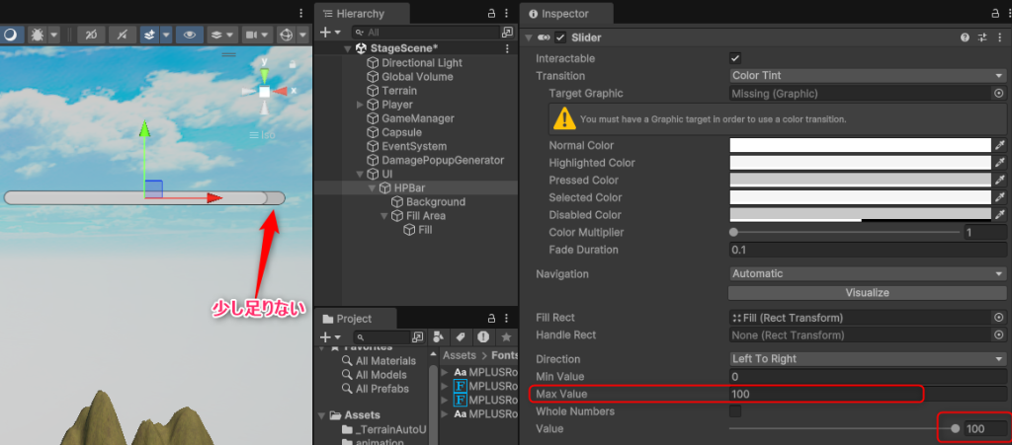
Task: Open the Transition Color Tint dropdown
Action: click(x=867, y=76)
